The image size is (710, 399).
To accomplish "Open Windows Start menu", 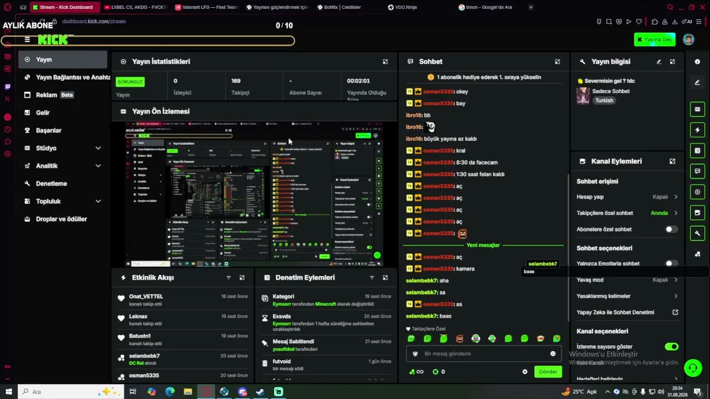I will [x=8, y=392].
